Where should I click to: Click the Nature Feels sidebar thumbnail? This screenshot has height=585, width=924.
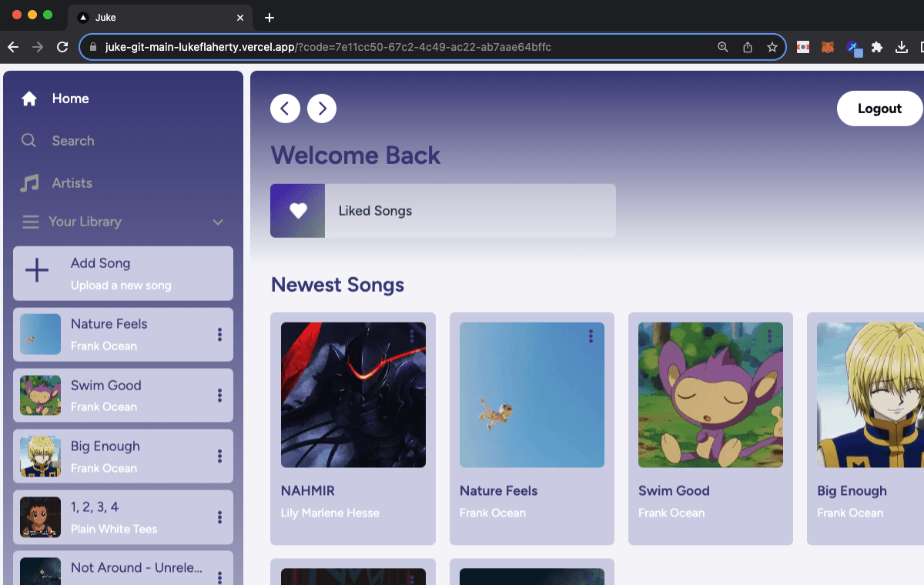(x=40, y=334)
